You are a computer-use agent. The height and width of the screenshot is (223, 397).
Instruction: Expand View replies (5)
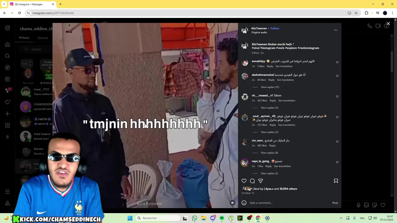(269, 108)
